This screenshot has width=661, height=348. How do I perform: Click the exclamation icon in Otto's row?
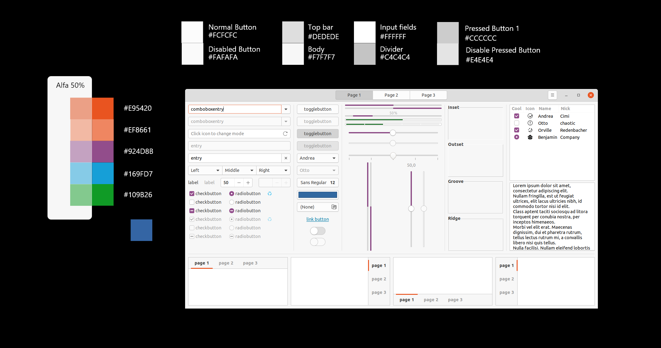pyautogui.click(x=530, y=123)
